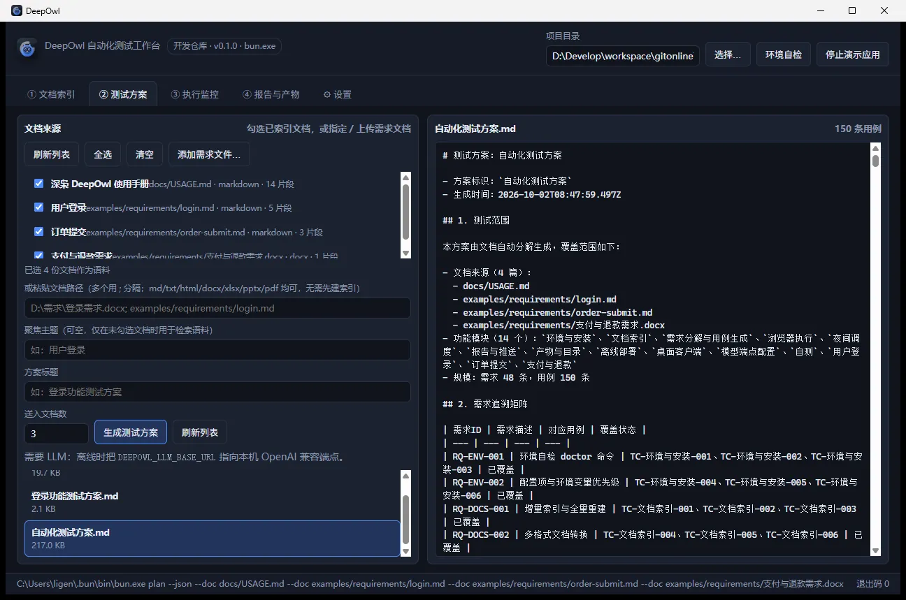This screenshot has width=906, height=600.
Task: Click plan file list scroll up arrow
Action: click(405, 476)
